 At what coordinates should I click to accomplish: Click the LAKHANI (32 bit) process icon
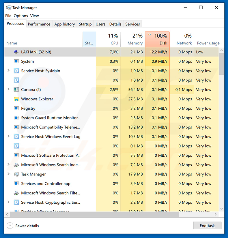coord(16,52)
